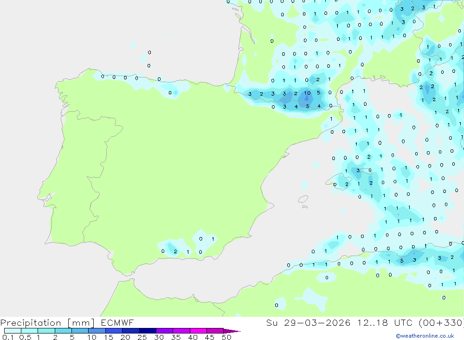Click the 0.5–1 mm legend color swatch
This screenshot has width=464, height=340.
[29, 331]
